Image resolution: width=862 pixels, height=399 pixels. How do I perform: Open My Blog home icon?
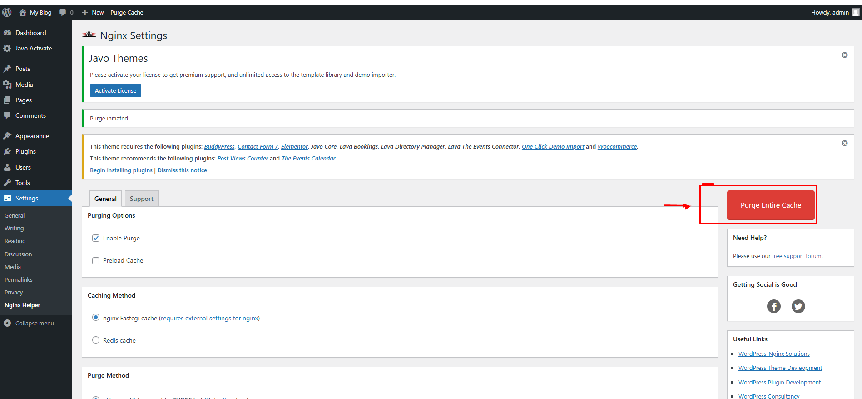coord(22,12)
